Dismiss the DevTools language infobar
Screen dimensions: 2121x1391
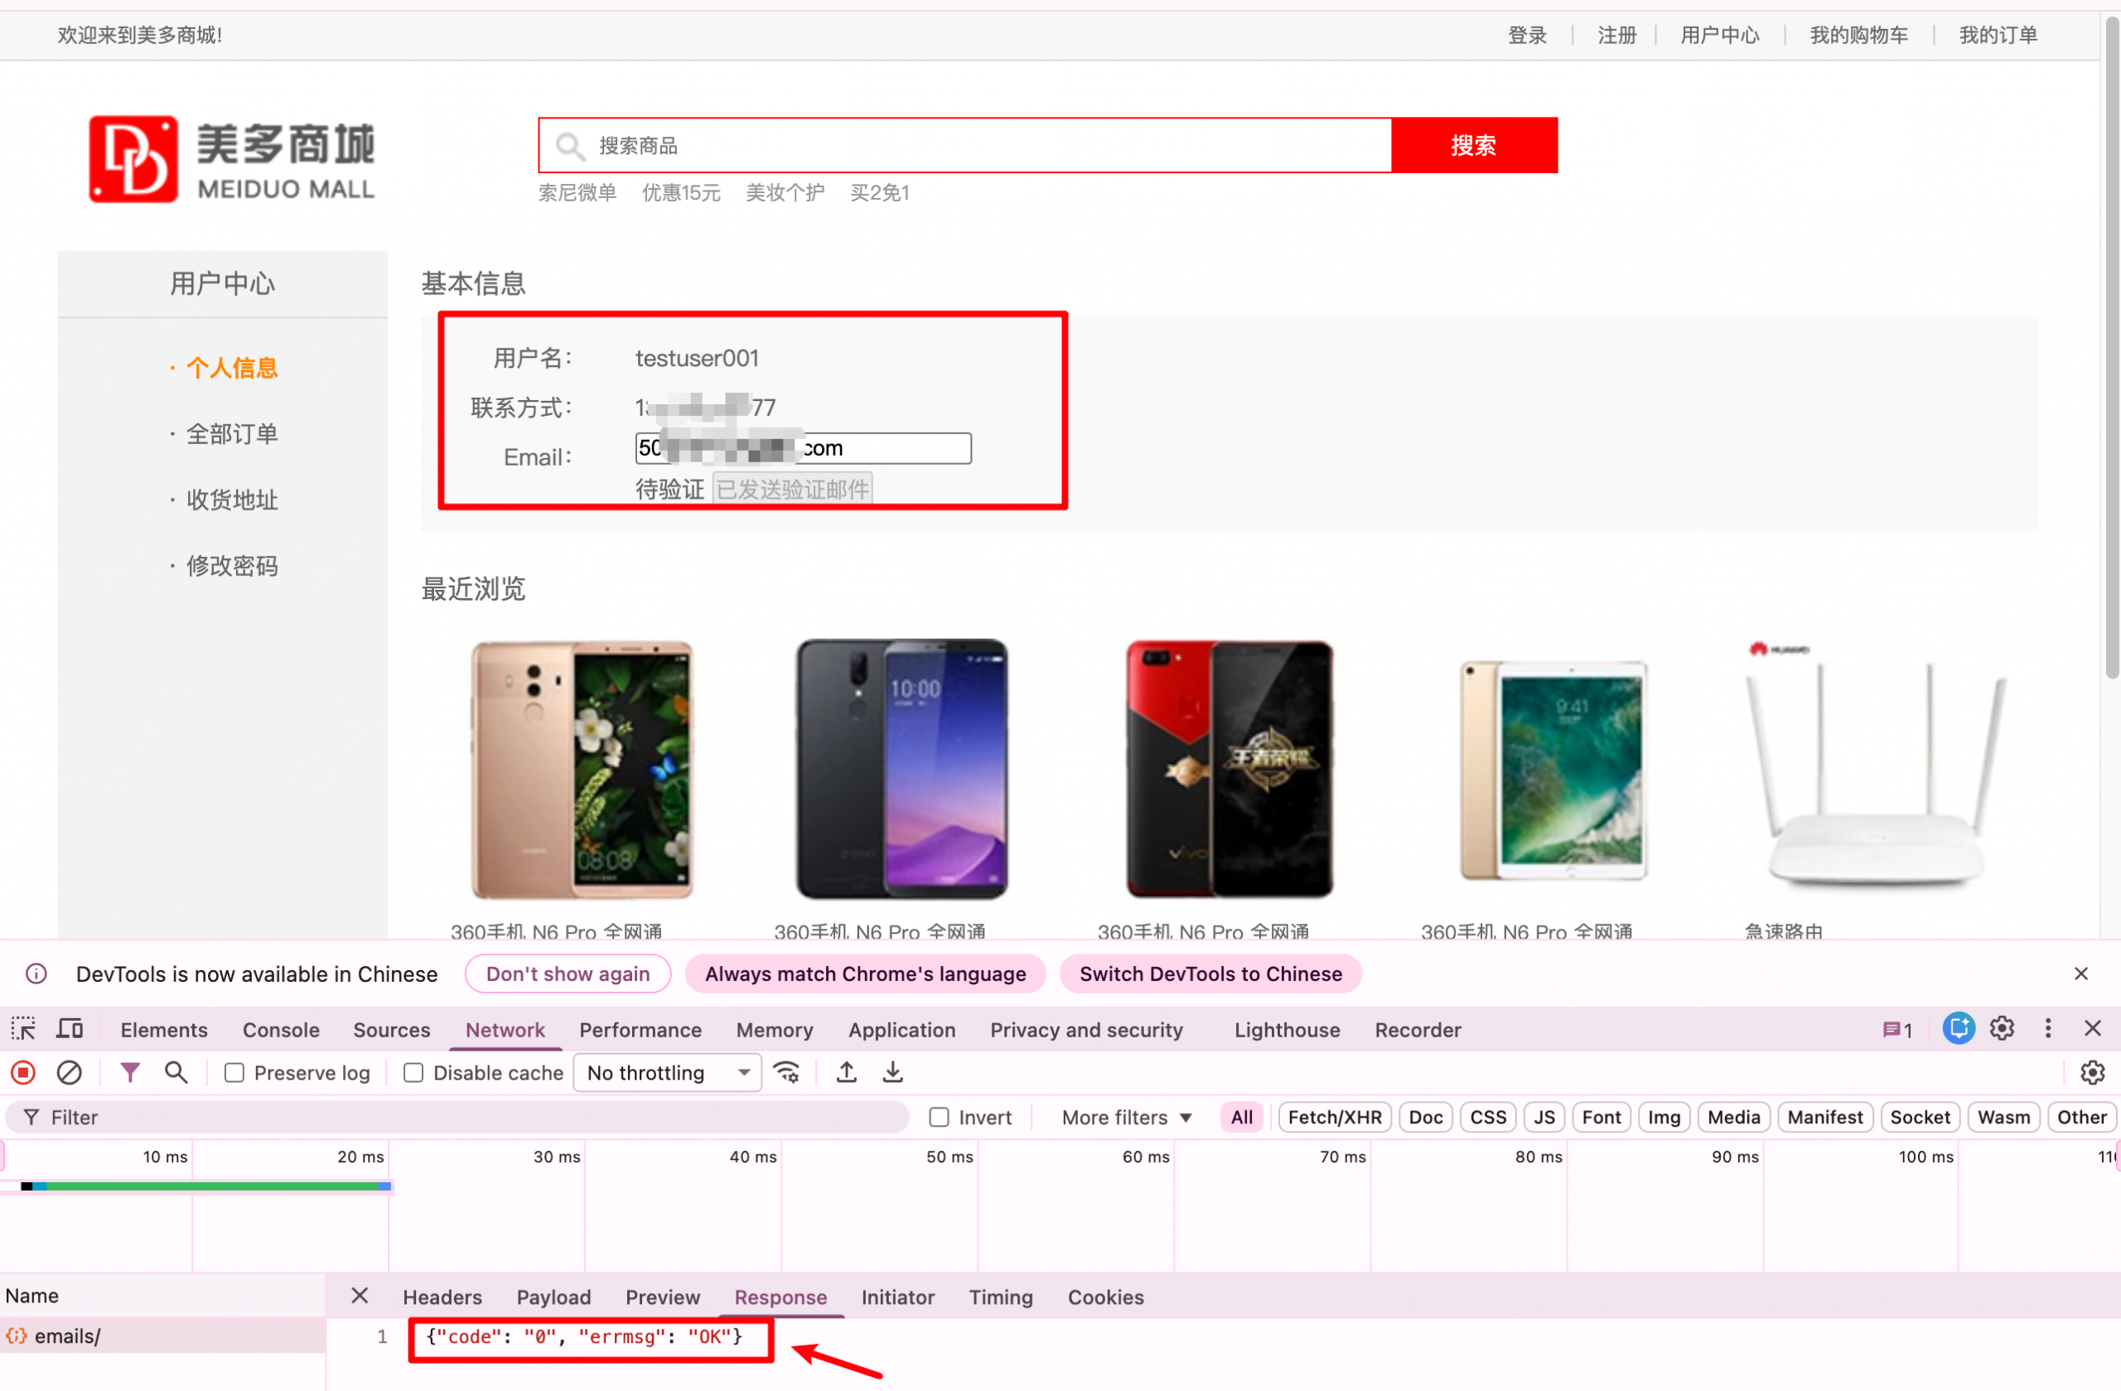[2081, 974]
